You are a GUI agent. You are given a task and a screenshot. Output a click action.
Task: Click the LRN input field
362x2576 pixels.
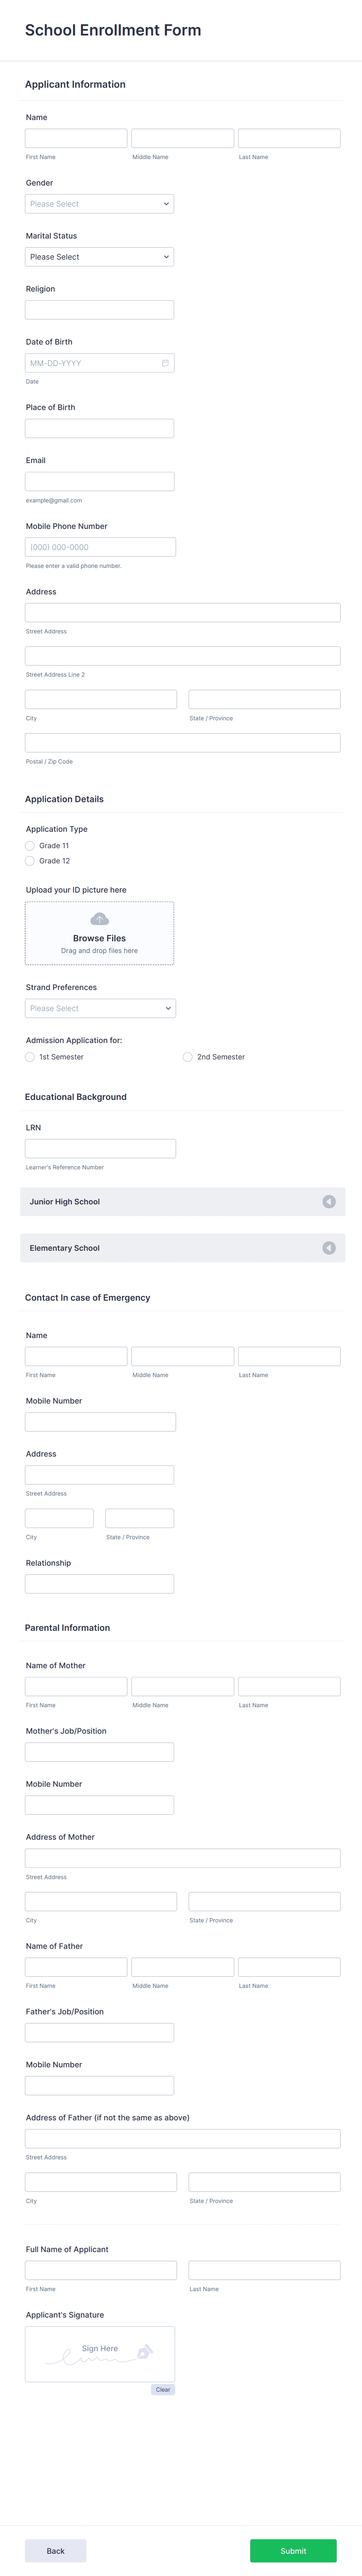(x=100, y=1148)
